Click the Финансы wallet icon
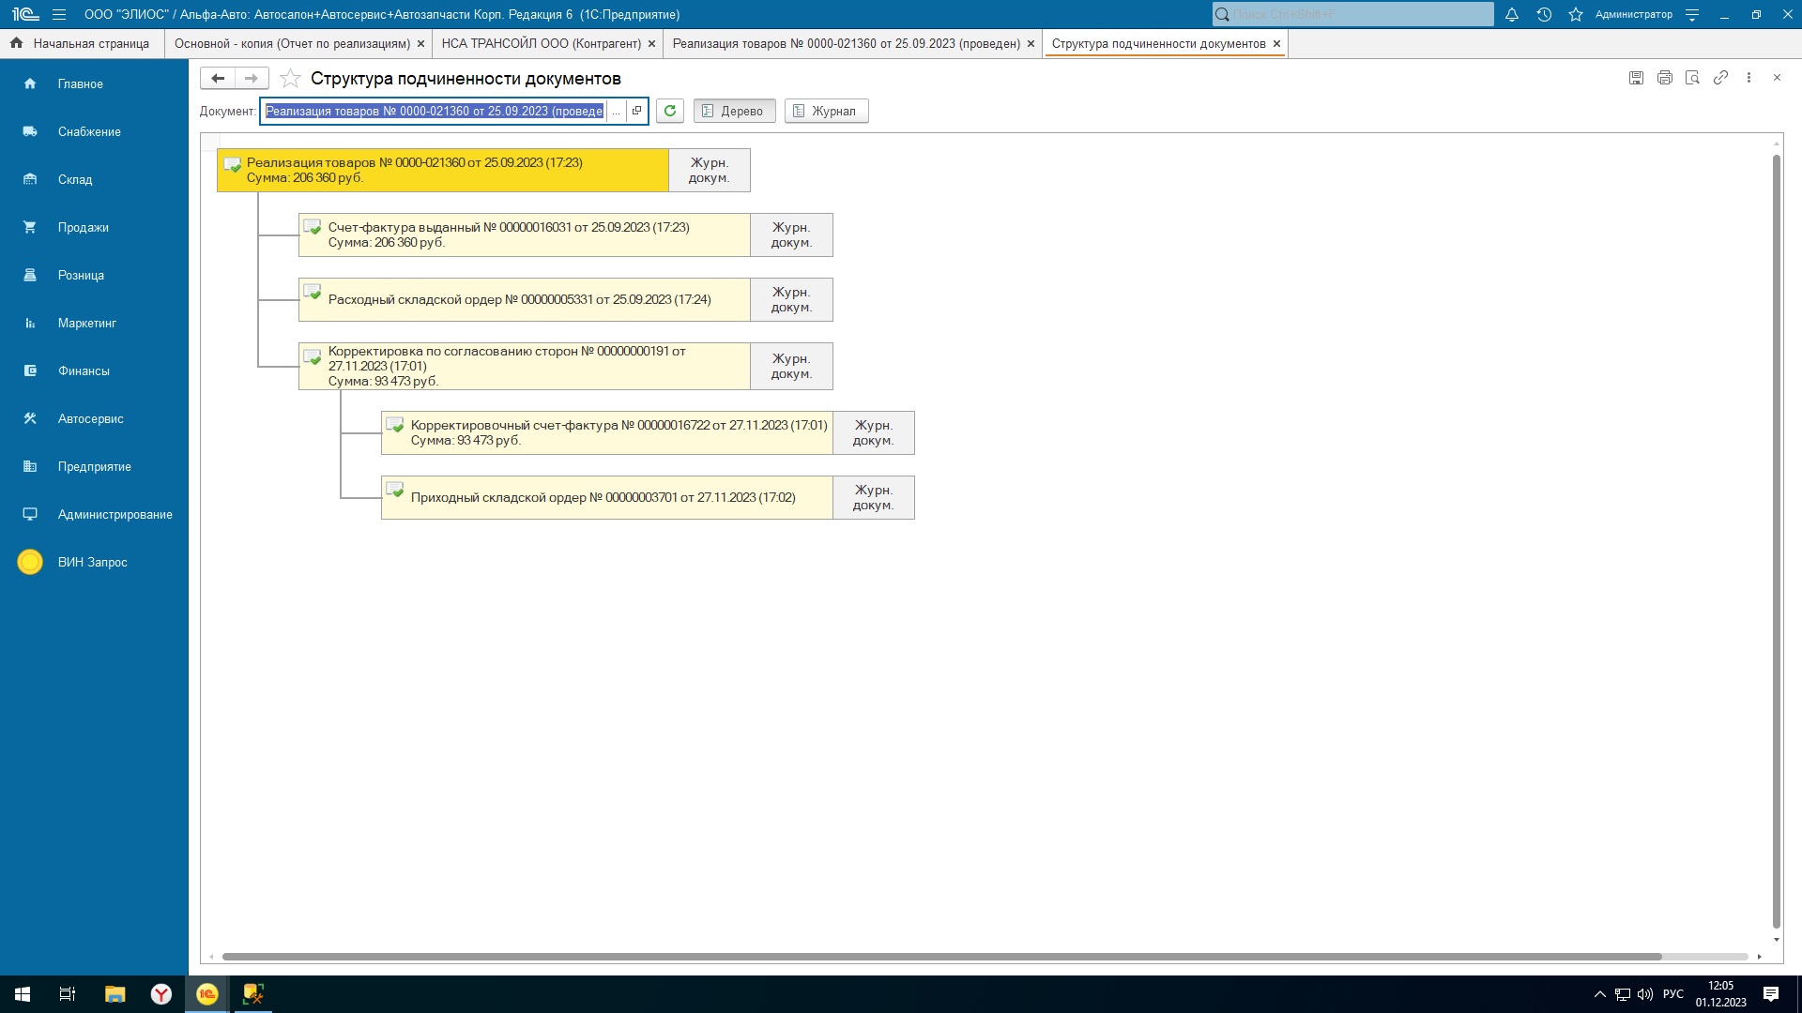 pos(30,370)
